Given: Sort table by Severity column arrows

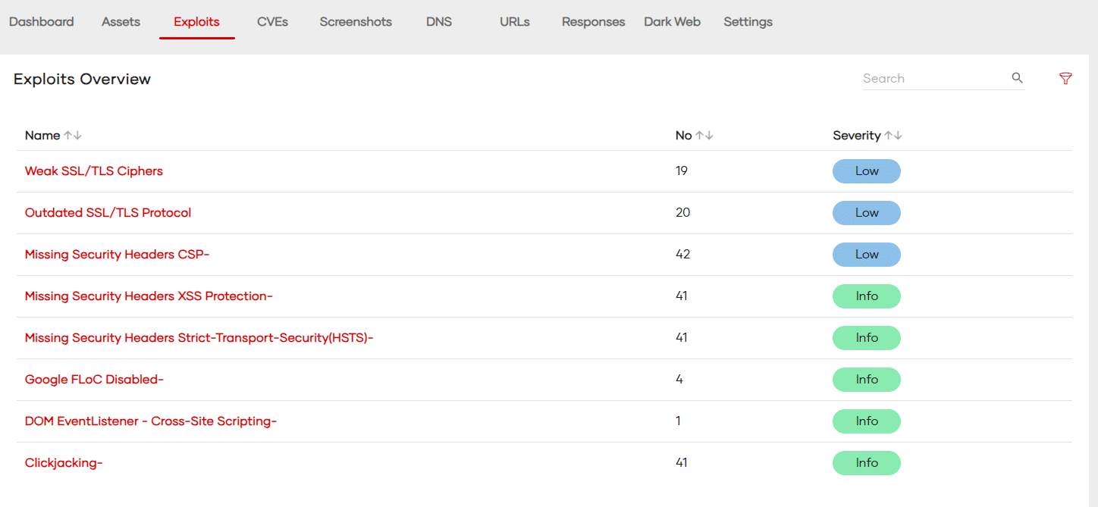Looking at the screenshot, I should tap(893, 136).
